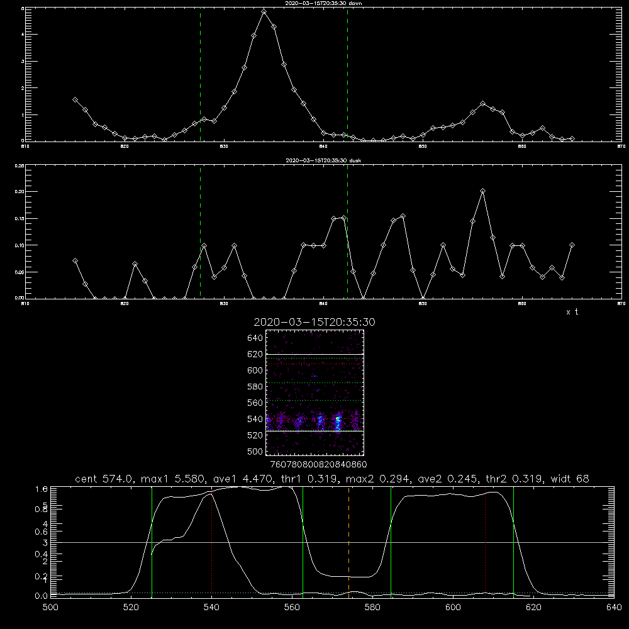Click the dawn plot title text
The image size is (629, 629).
pyautogui.click(x=323, y=3)
